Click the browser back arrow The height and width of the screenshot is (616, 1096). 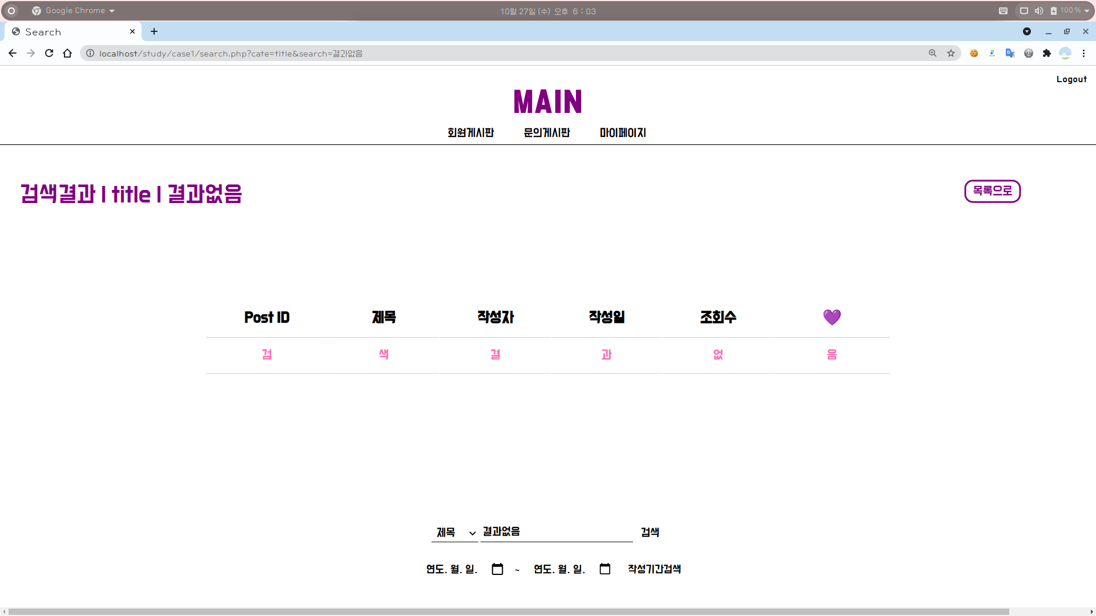[x=13, y=53]
